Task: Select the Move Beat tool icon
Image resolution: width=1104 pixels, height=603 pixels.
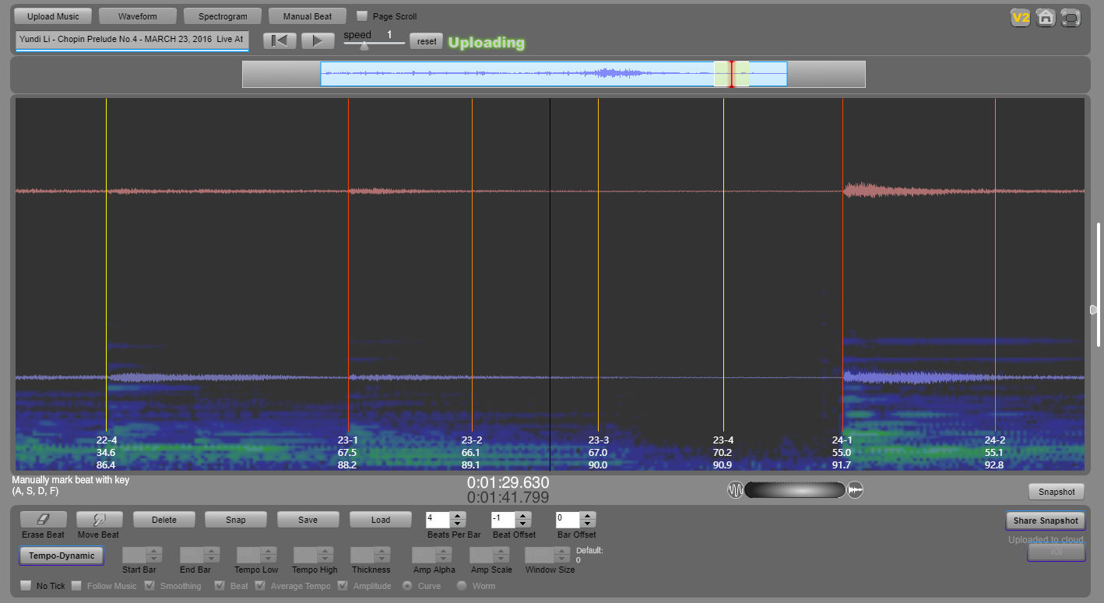Action: point(99,520)
